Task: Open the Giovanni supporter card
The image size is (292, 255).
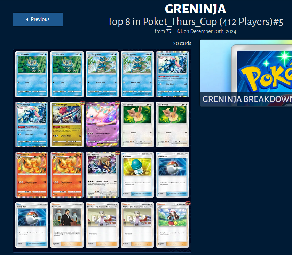Action: coord(67,225)
